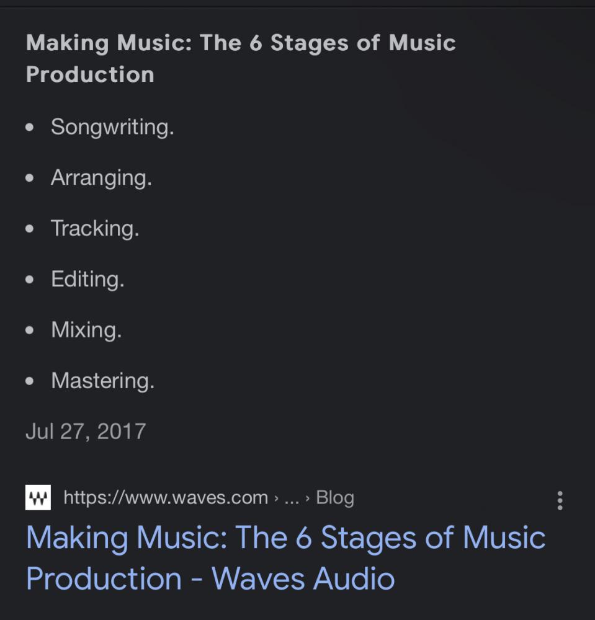Image resolution: width=595 pixels, height=620 pixels.
Task: Click the Waves favicon logo
Action: point(38,497)
